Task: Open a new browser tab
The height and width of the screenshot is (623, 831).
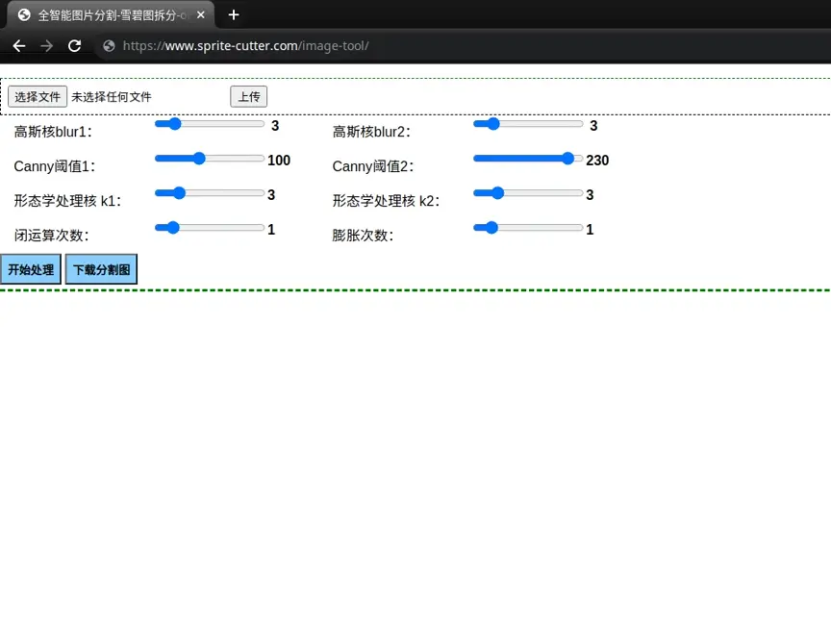Action: point(234,14)
